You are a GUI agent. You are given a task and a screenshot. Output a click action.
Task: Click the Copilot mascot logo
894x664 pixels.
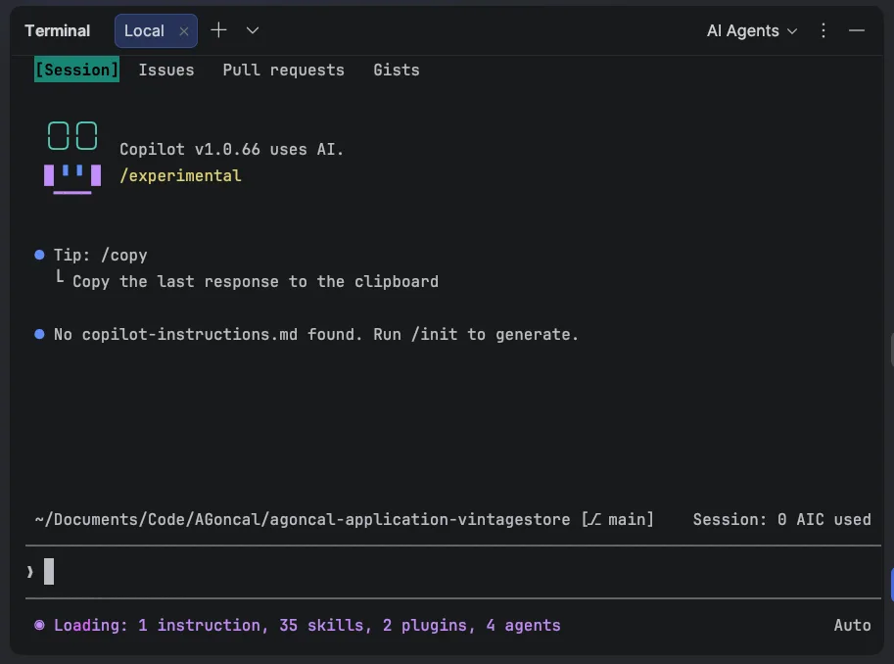pos(72,158)
